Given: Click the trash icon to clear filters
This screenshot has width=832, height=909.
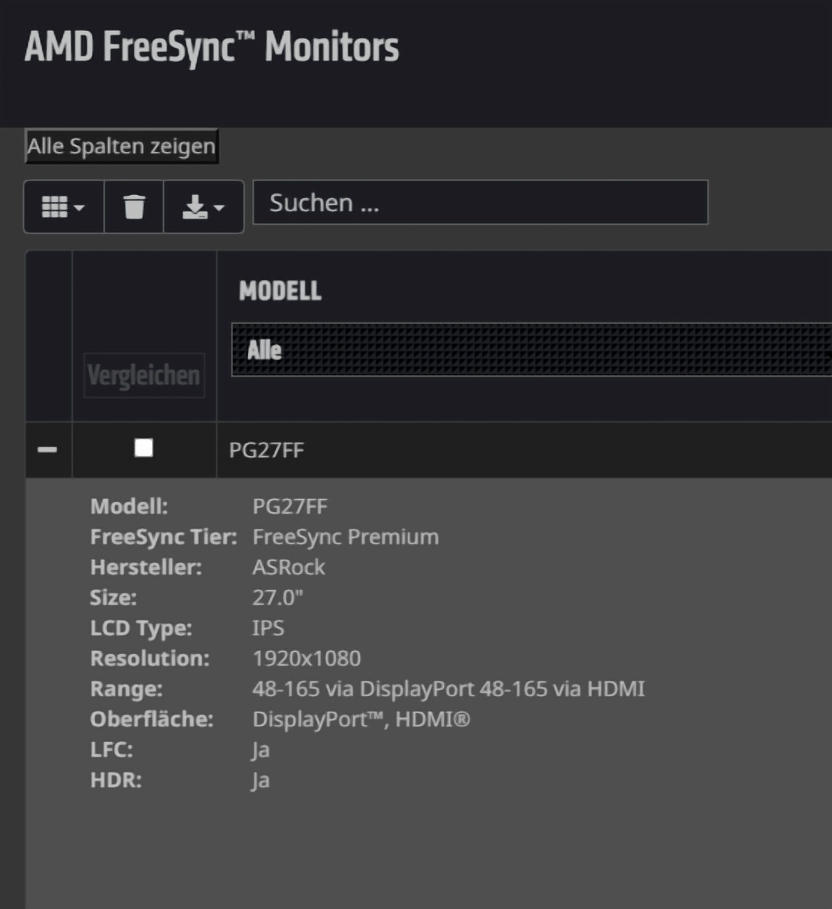Looking at the screenshot, I should point(134,207).
